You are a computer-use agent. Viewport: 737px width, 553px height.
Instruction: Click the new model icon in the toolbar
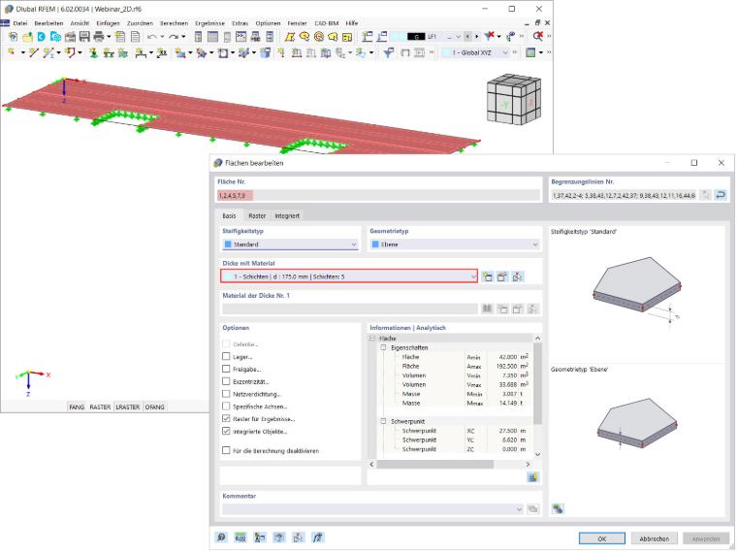tap(14, 36)
